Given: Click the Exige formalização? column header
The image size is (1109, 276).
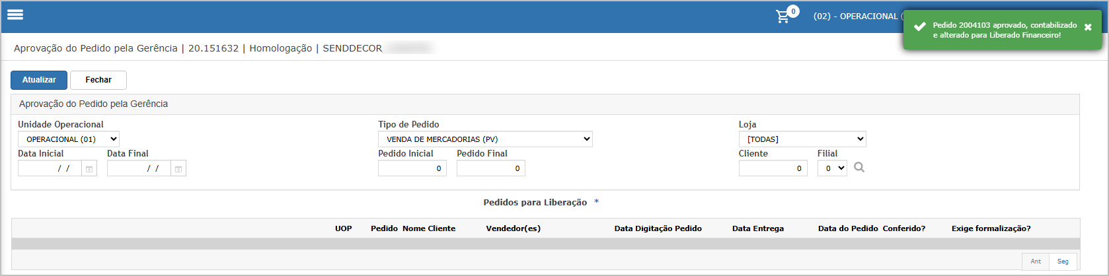Looking at the screenshot, I should (x=991, y=228).
